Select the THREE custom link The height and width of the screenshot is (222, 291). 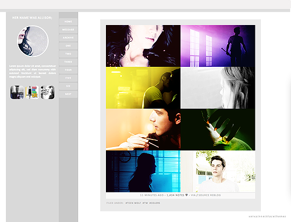tap(68, 62)
